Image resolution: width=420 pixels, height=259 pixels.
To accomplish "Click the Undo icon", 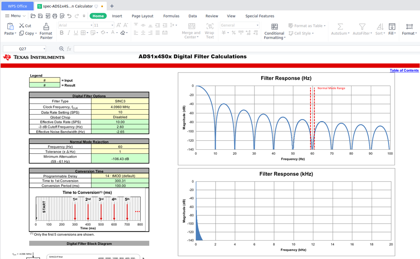I will (69, 16).
